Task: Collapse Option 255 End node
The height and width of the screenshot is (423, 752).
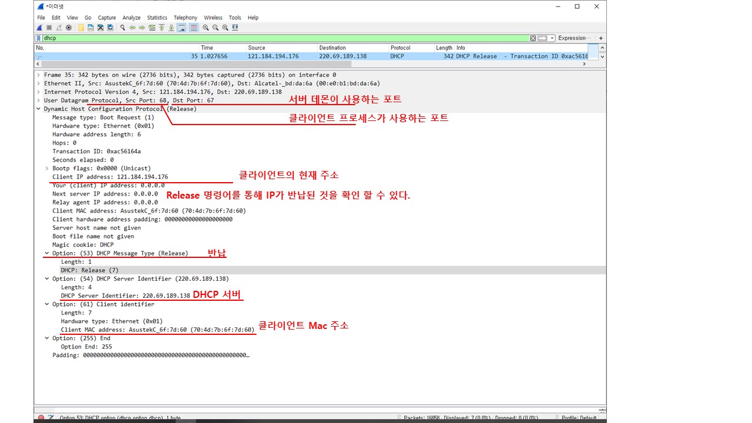Action: [x=47, y=338]
